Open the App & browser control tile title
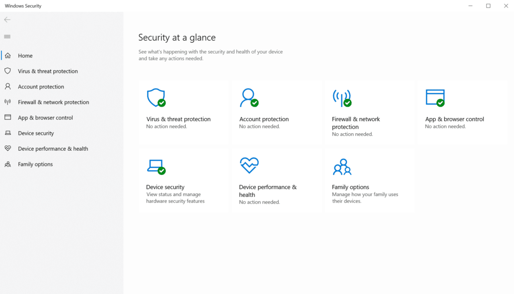The image size is (514, 294). (x=454, y=119)
